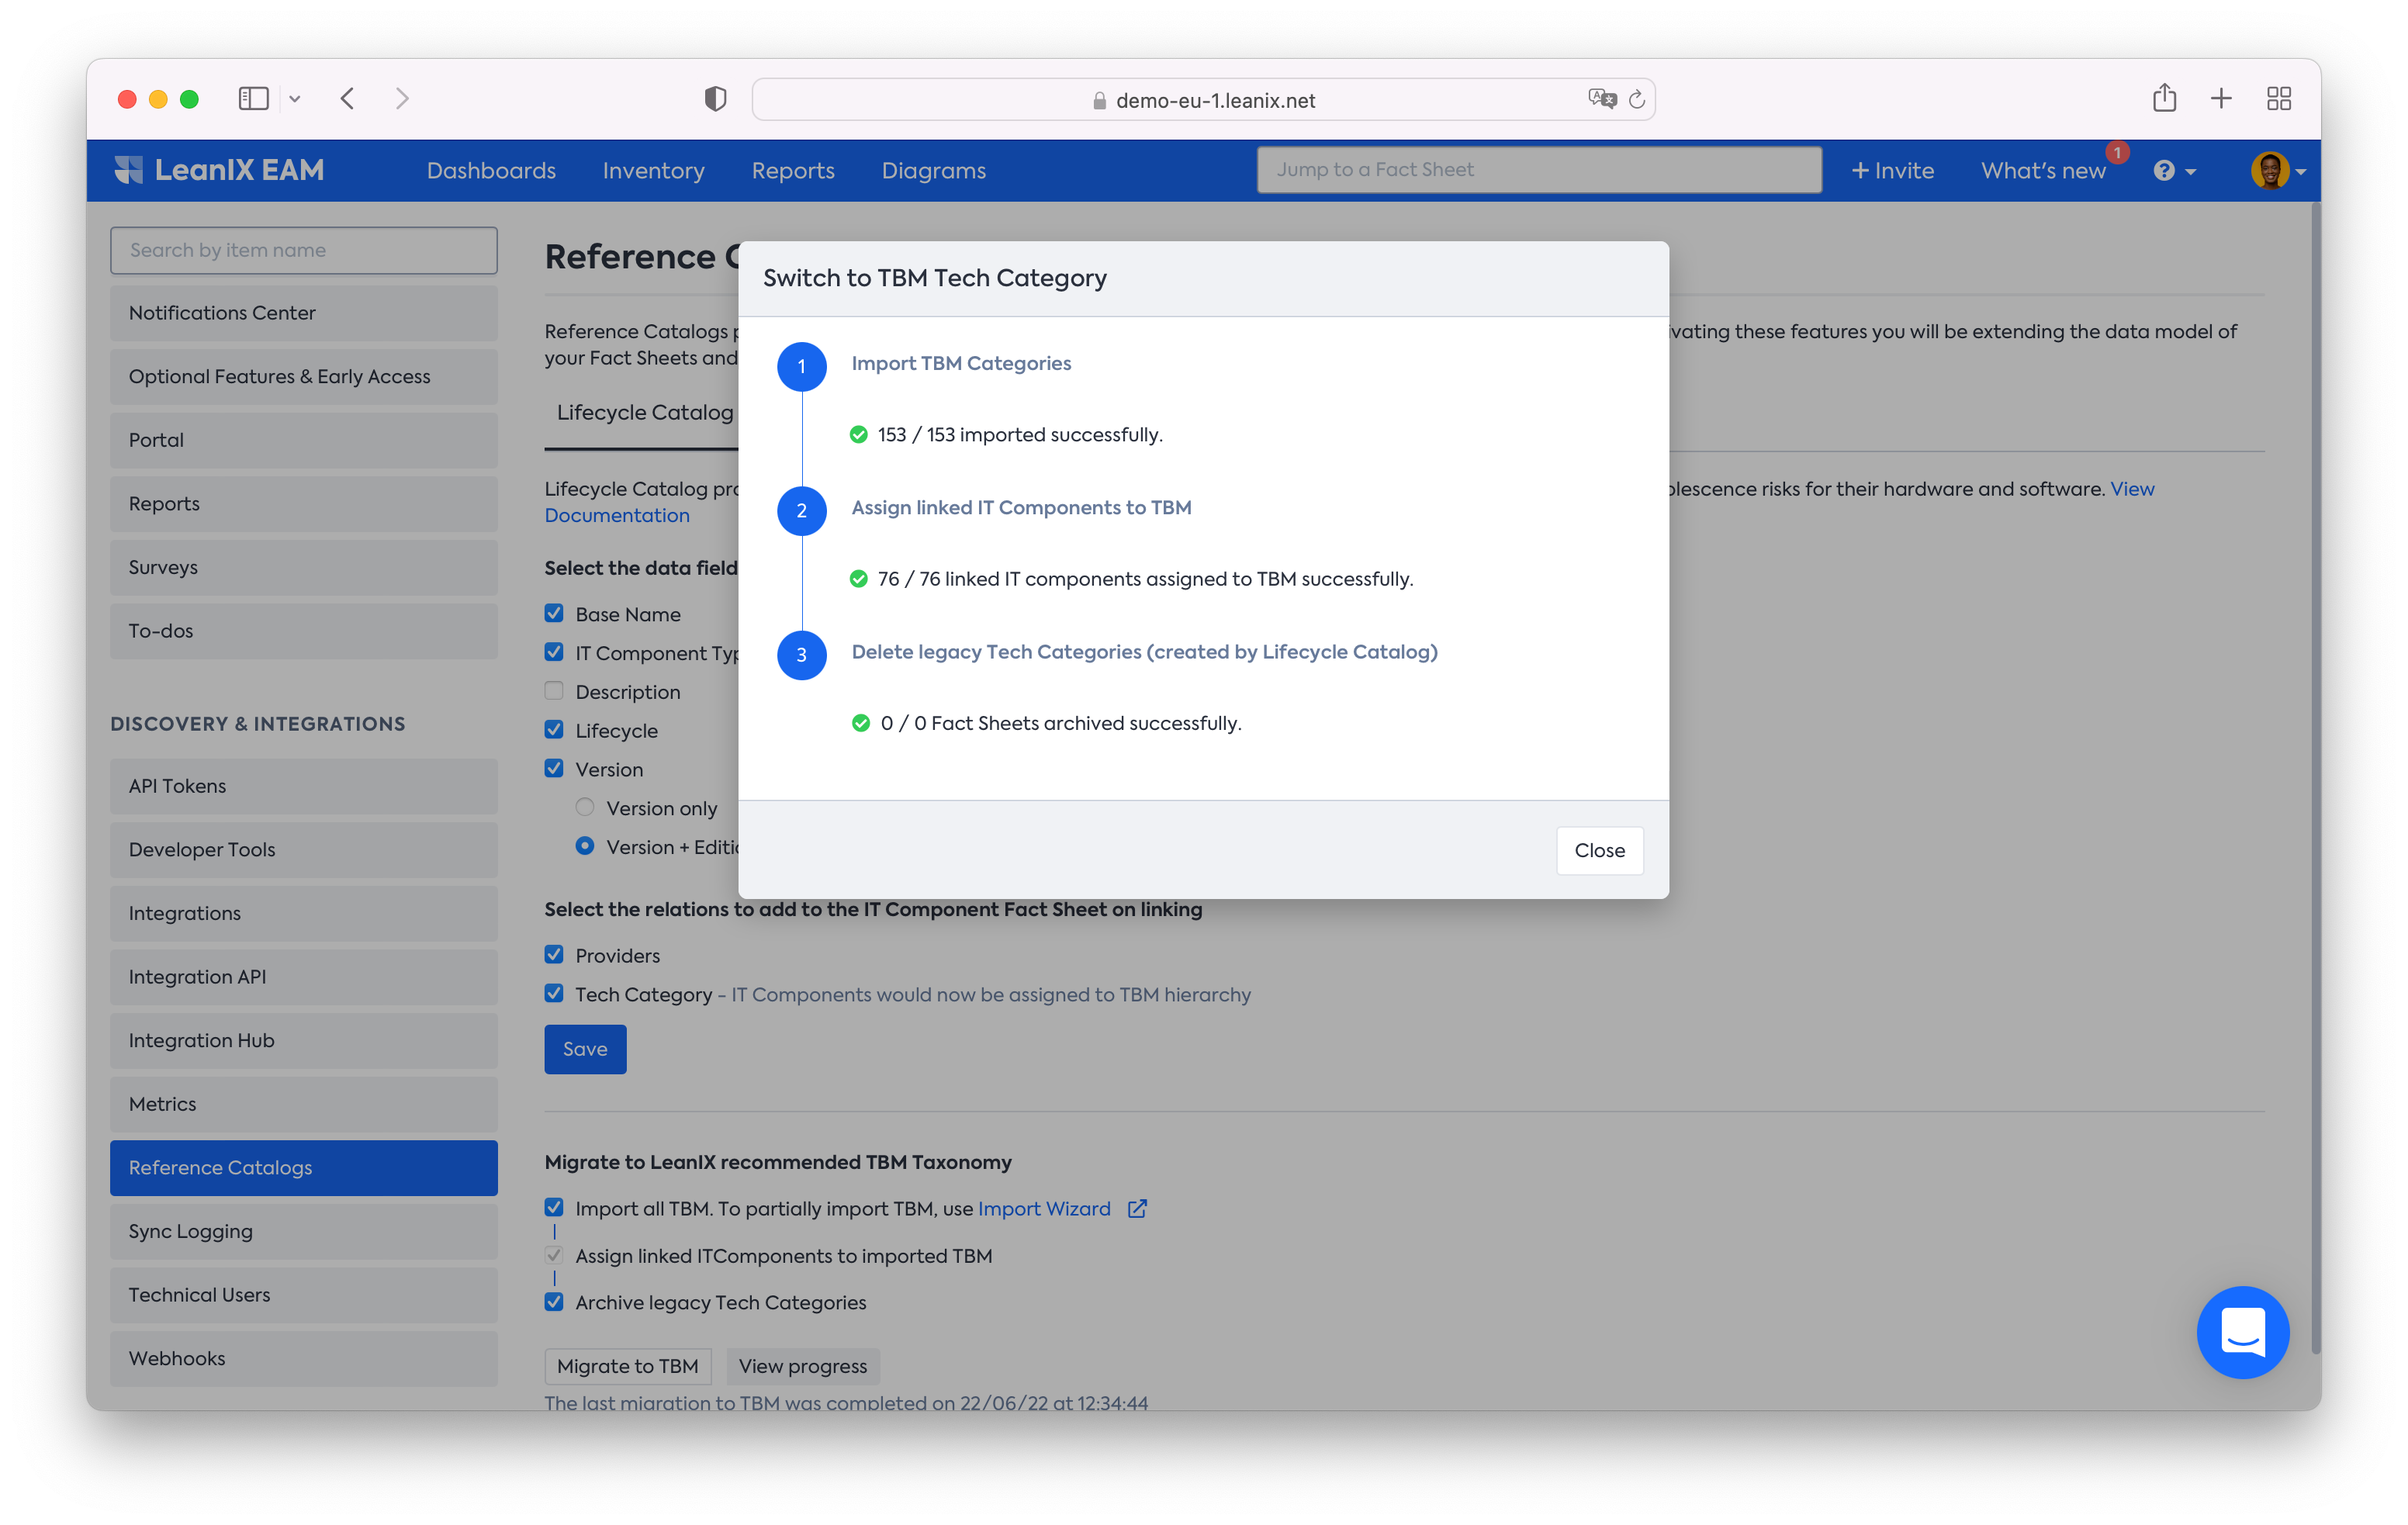Open the Import Wizard link
2408x1525 pixels.
(1044, 1209)
